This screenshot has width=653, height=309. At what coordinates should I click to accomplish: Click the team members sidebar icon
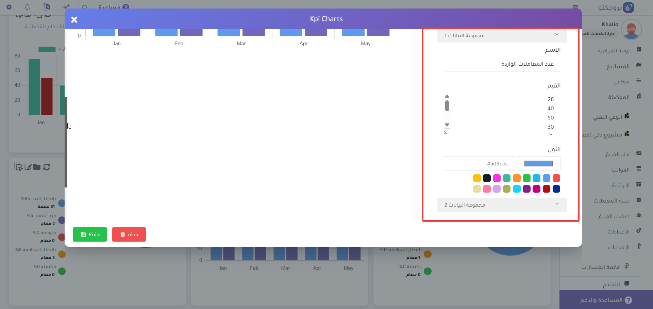coord(639,215)
